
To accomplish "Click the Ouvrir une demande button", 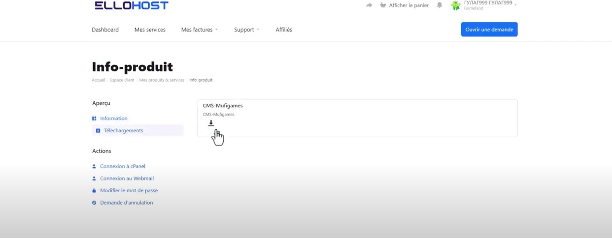I will [x=489, y=30].
